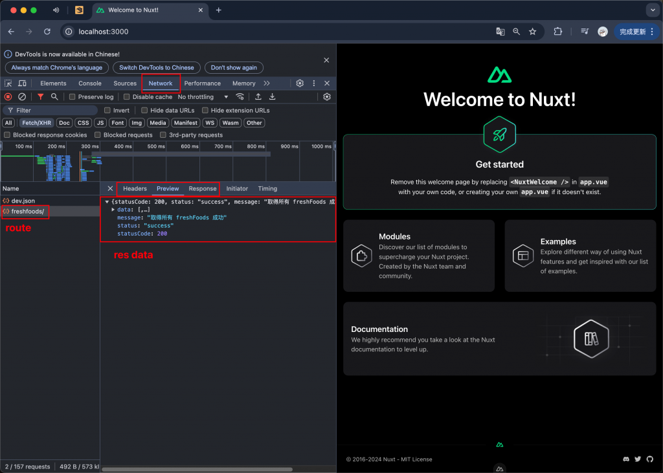Open the Documentation card

[x=500, y=338]
